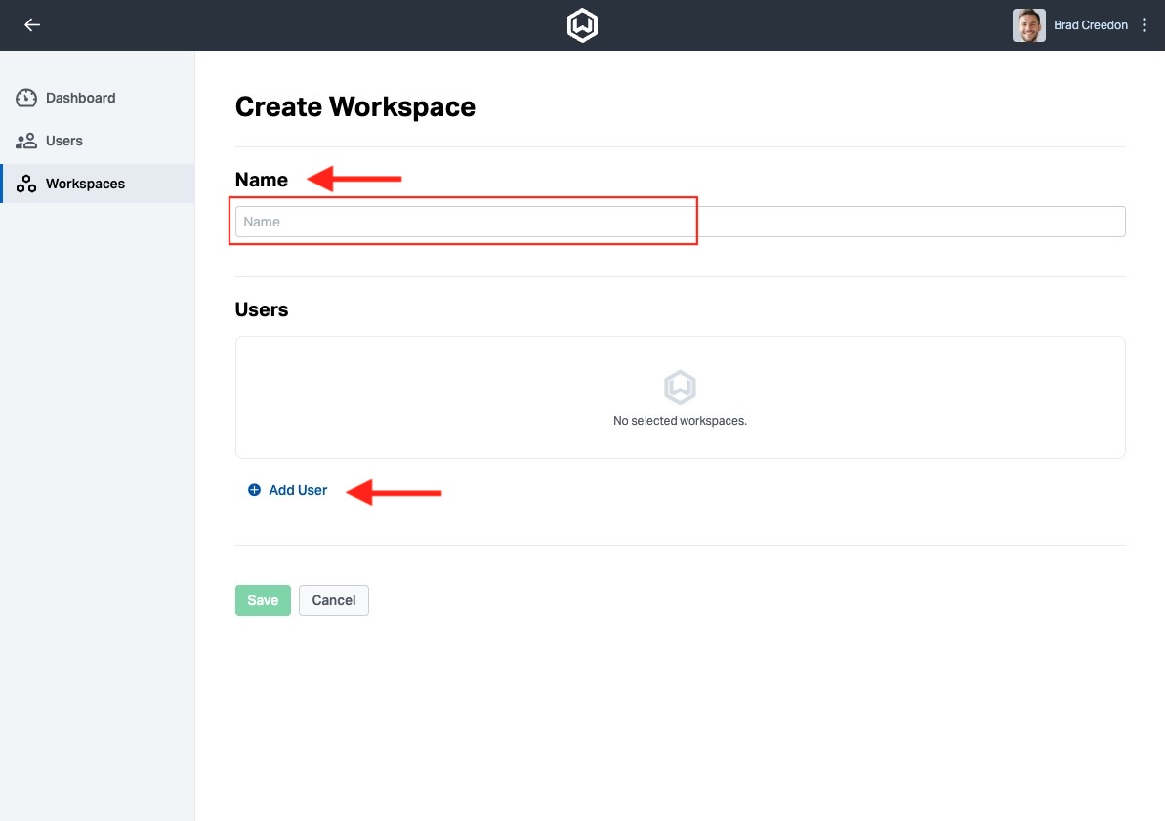
Task: Open the Workspaces section from sidebar
Action: click(x=85, y=184)
